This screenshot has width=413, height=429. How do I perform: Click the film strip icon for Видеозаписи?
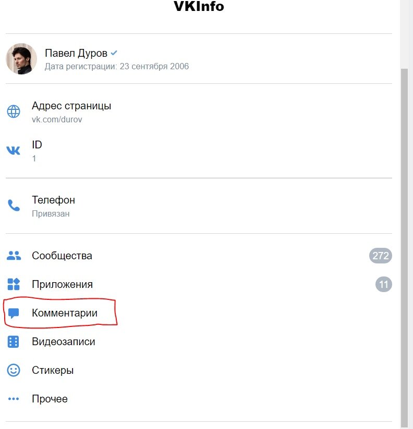click(x=14, y=342)
